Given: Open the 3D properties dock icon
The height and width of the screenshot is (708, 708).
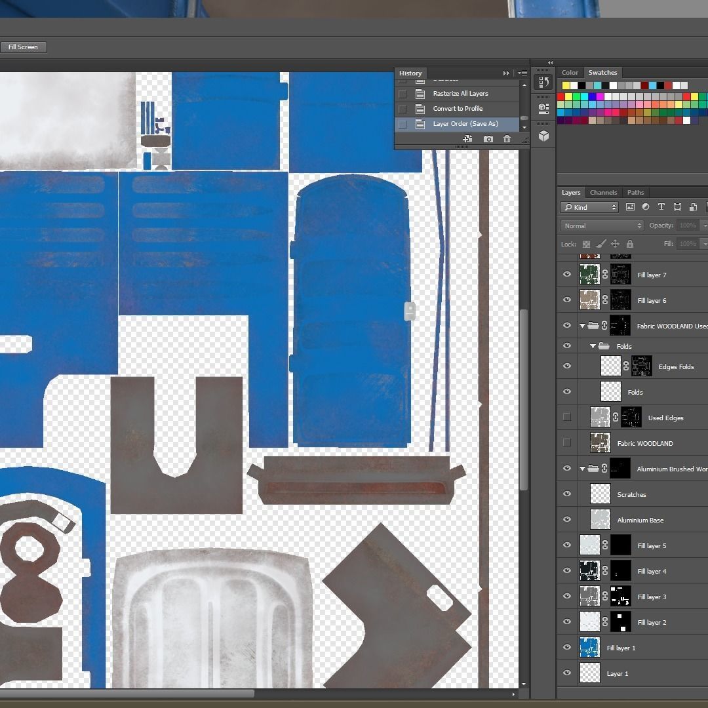Looking at the screenshot, I should [x=543, y=108].
